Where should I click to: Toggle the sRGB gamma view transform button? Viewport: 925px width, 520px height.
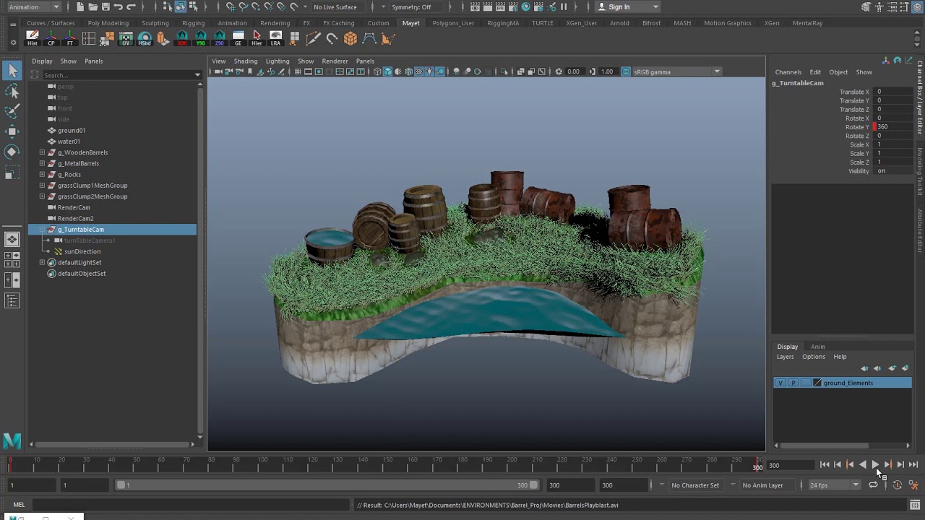(x=626, y=71)
